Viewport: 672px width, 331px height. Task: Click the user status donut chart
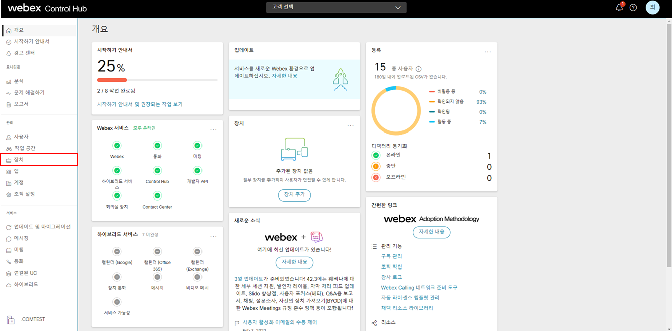pos(396,111)
